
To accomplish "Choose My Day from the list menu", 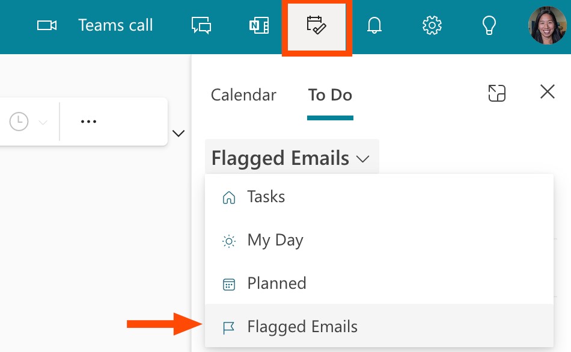I will click(x=379, y=241).
